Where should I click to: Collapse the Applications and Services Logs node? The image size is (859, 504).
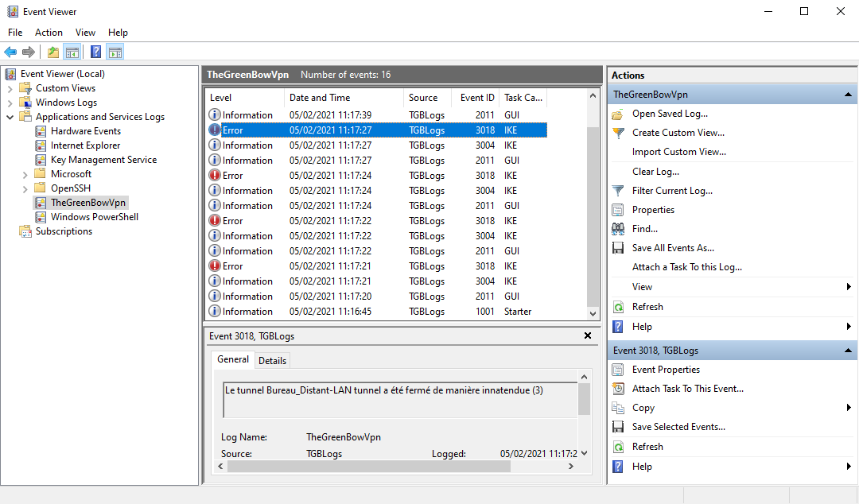10,117
